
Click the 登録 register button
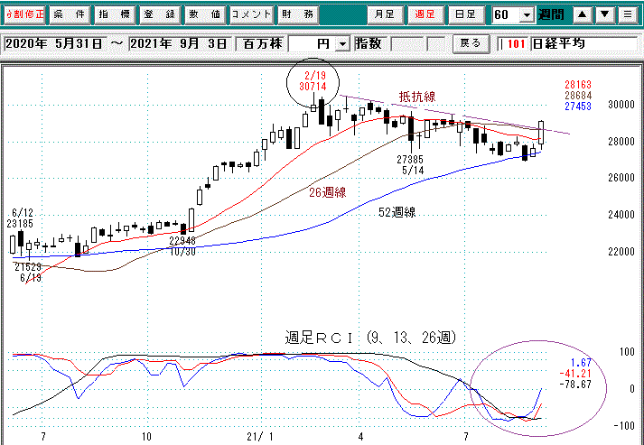[158, 15]
